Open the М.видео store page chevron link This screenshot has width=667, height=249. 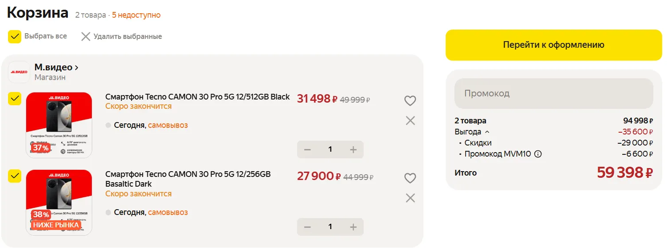point(77,68)
